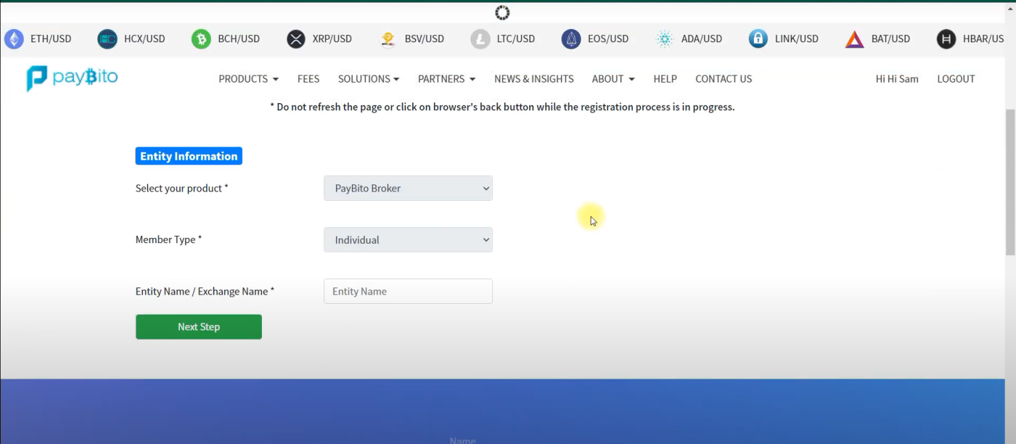Open the About dropdown menu
Screen dimensions: 1016x444
613,79
